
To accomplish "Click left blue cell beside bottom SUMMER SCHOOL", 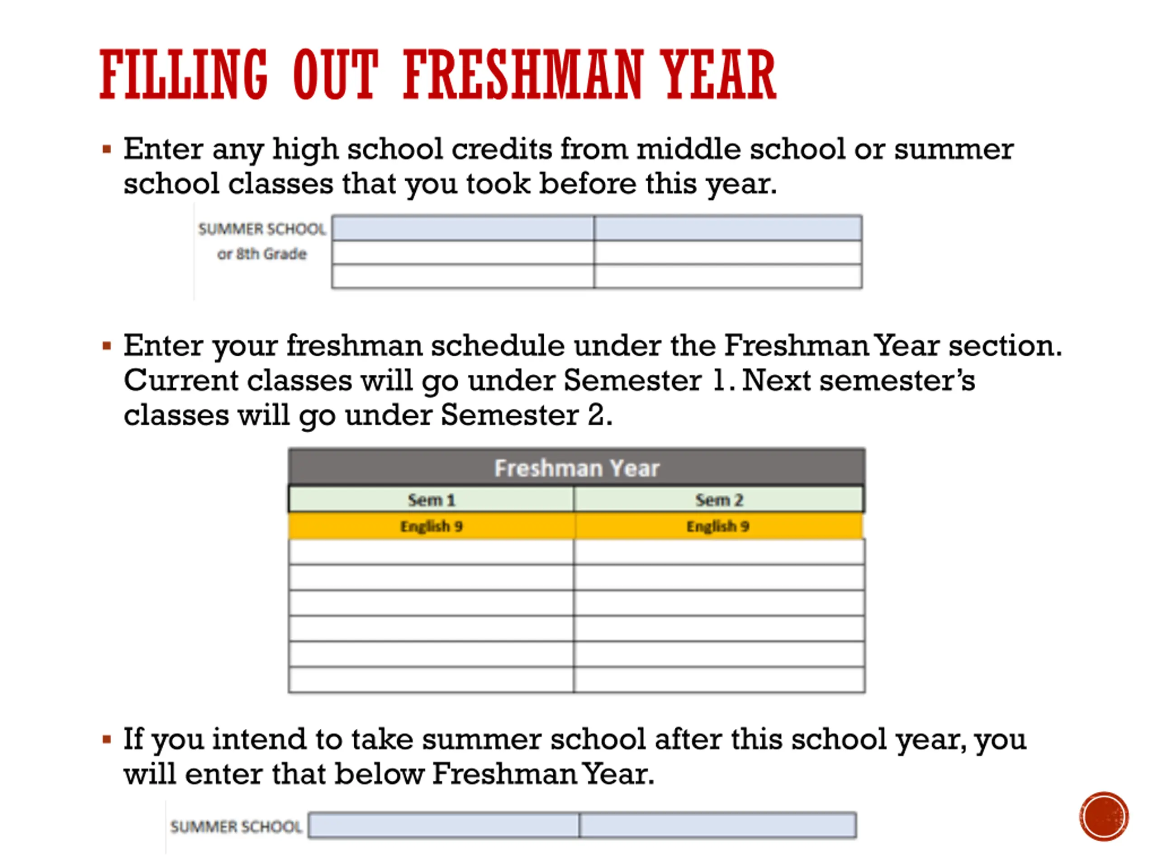I will coord(443,825).
